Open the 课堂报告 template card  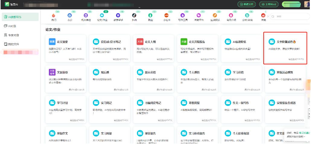tap(154, 135)
